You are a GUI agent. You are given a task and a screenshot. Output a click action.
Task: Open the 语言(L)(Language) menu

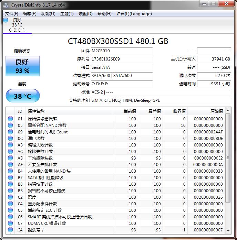point(134,14)
